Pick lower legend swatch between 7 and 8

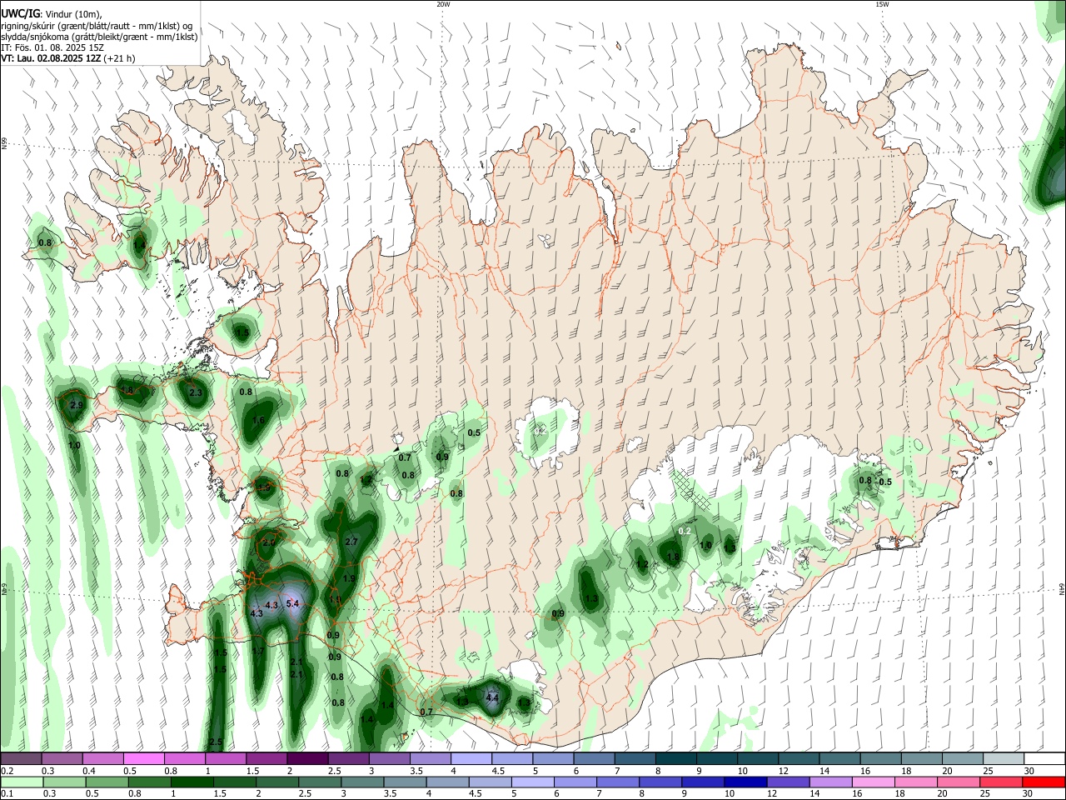[619, 782]
